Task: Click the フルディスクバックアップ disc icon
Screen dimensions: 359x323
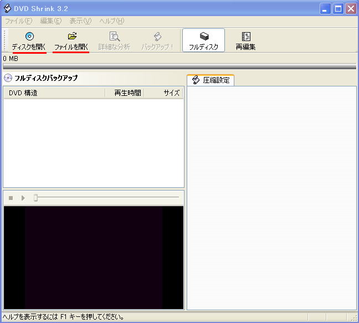Action: click(8, 78)
